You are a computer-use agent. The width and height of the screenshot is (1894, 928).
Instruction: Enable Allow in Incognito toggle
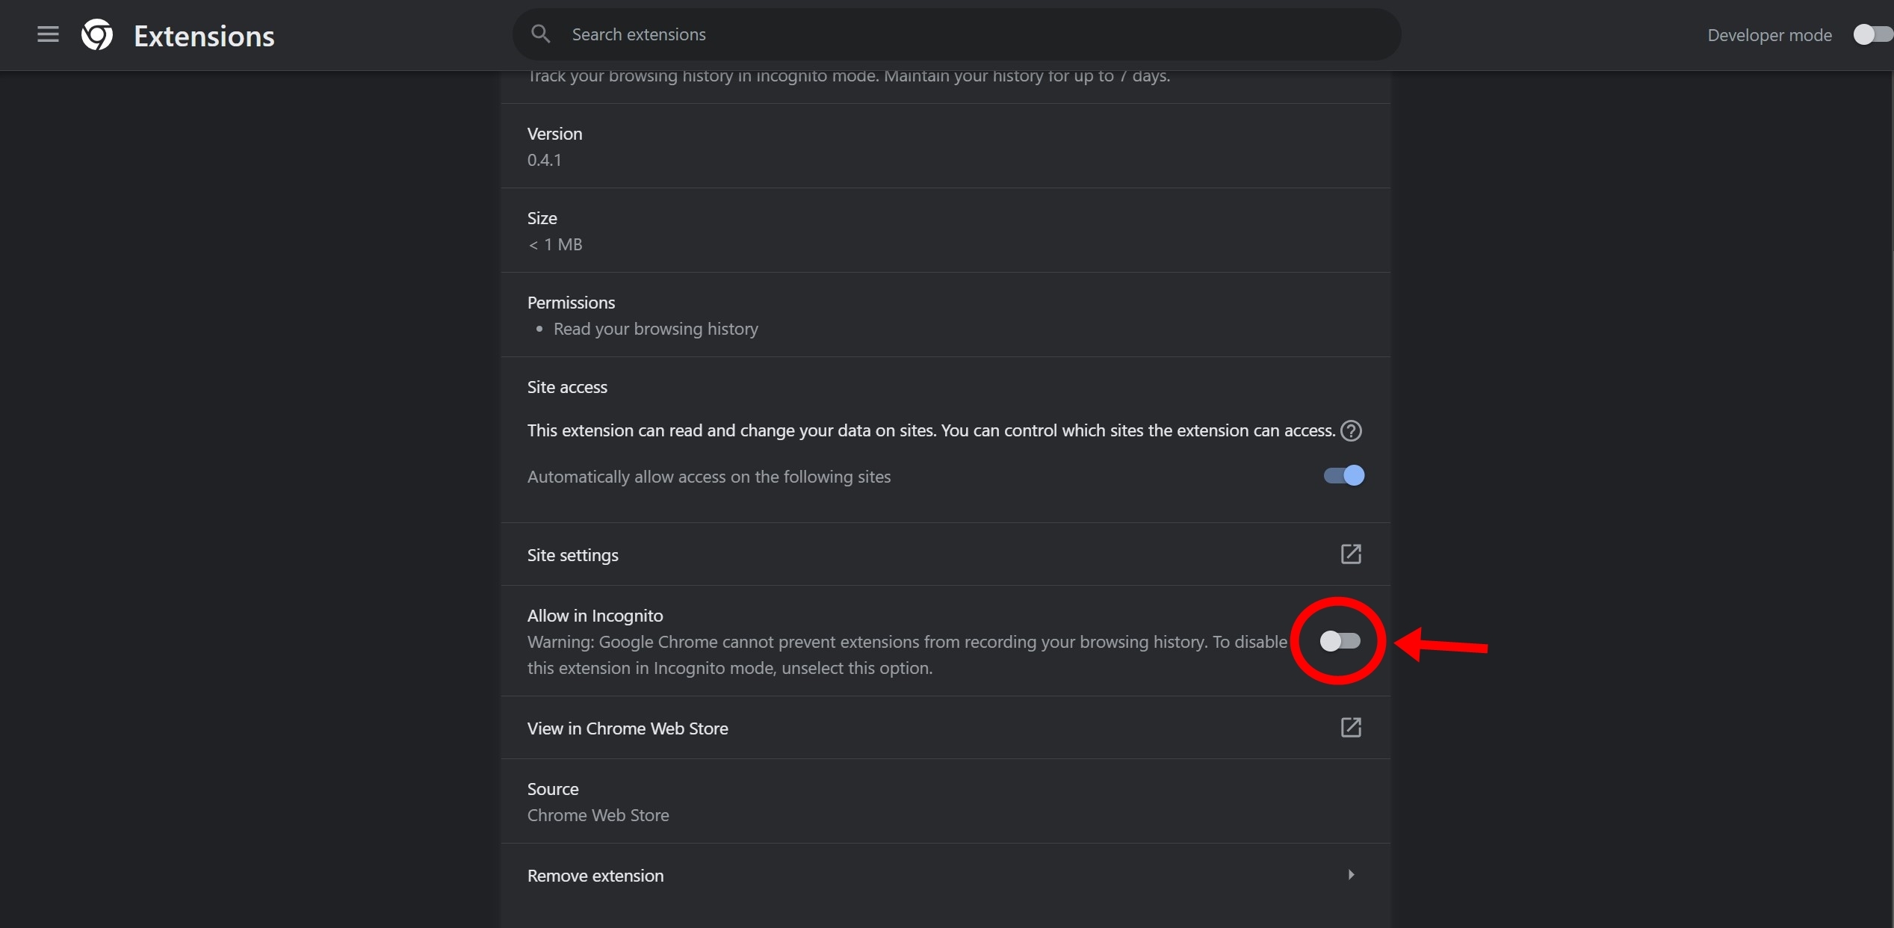[1340, 641]
